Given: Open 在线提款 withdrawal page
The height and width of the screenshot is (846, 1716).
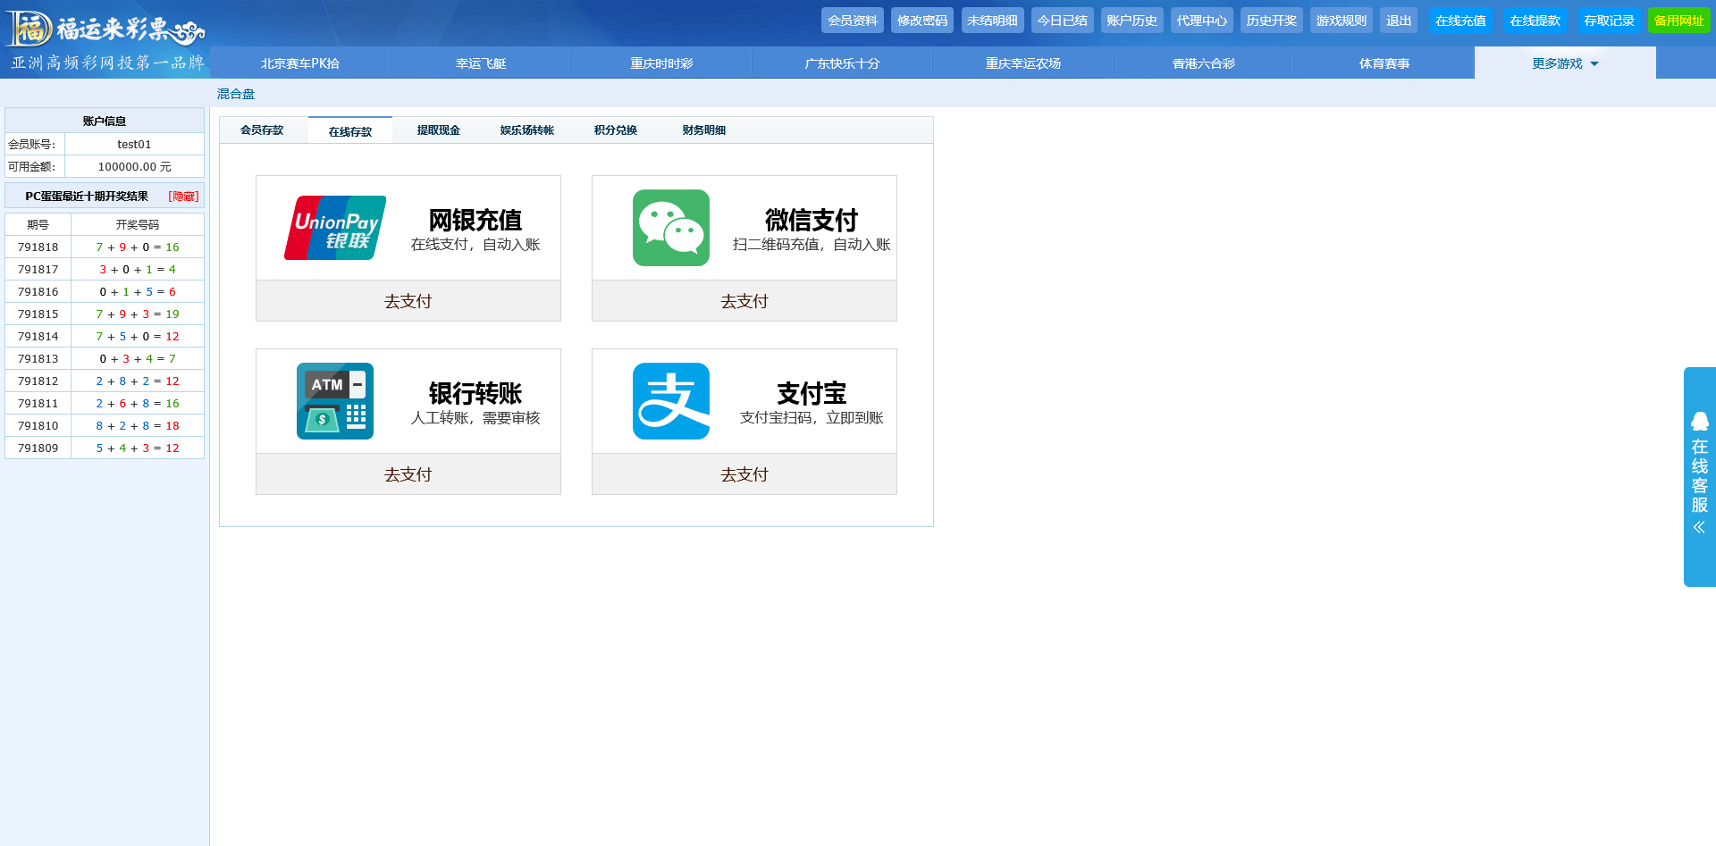Looking at the screenshot, I should coord(1535,19).
